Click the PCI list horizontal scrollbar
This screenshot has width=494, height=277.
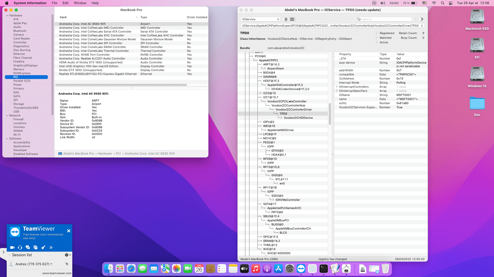pyautogui.click(x=121, y=85)
